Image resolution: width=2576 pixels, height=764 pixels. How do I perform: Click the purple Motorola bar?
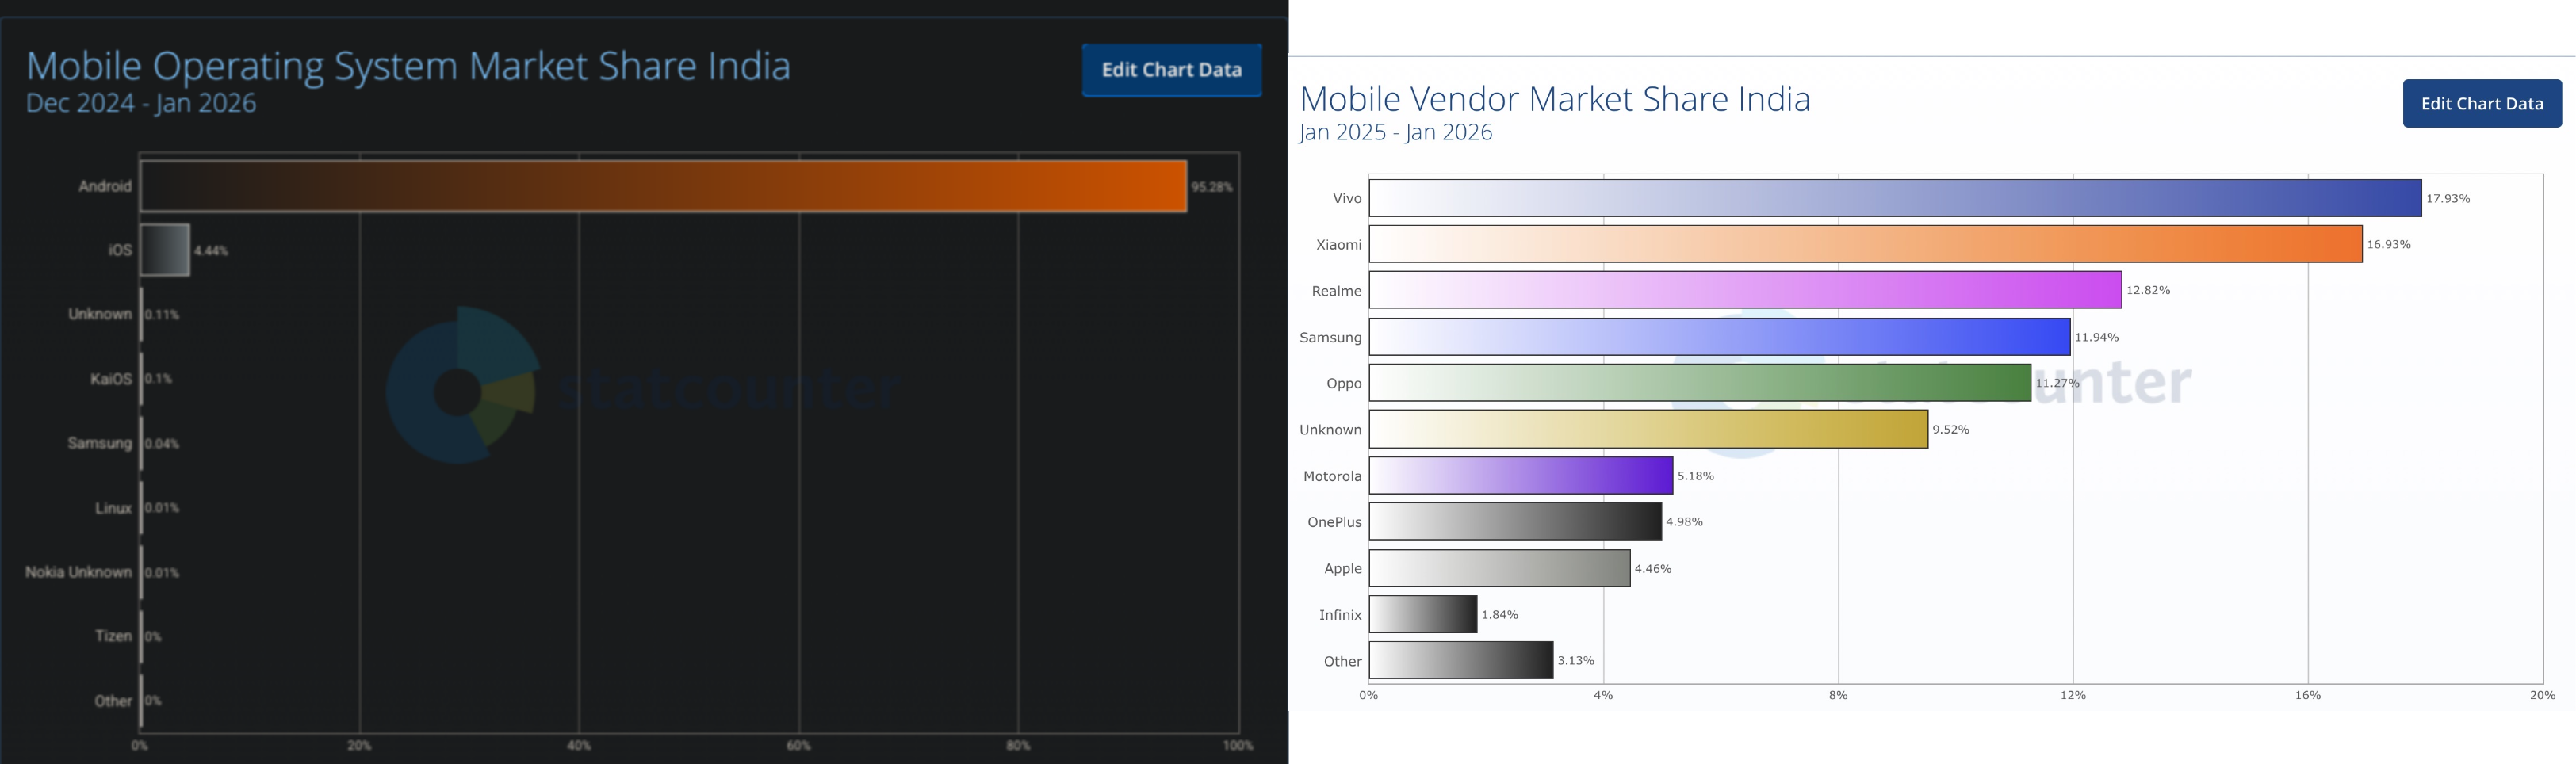(x=1521, y=476)
